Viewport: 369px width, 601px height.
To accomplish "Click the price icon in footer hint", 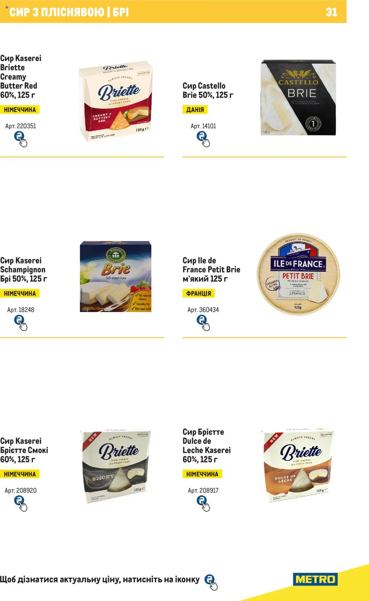I will pos(211,582).
